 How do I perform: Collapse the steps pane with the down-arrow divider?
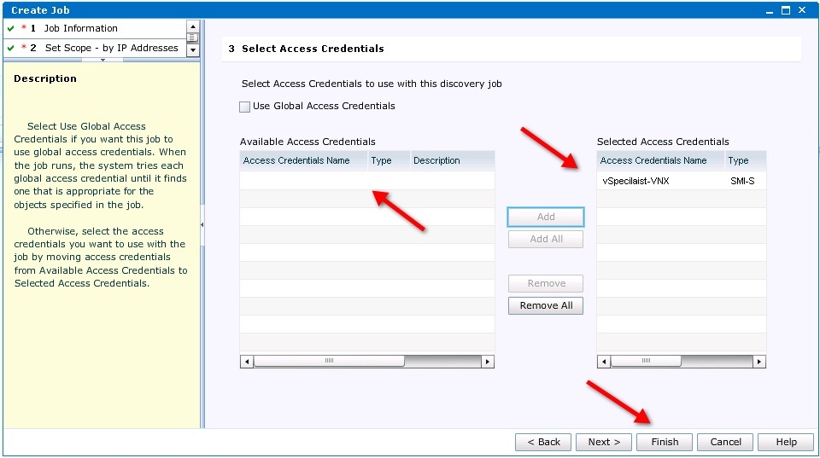[102, 61]
